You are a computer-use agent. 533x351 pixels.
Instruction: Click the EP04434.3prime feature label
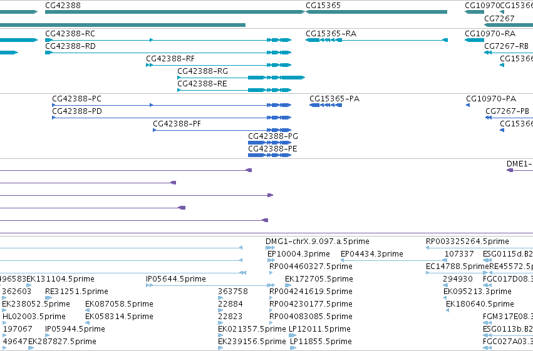pos(371,254)
